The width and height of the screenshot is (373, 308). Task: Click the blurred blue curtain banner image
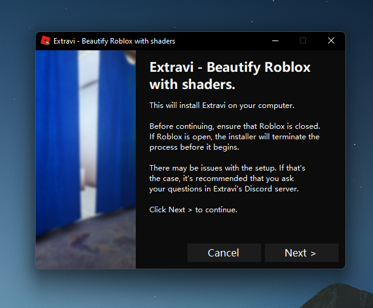pyautogui.click(x=85, y=160)
